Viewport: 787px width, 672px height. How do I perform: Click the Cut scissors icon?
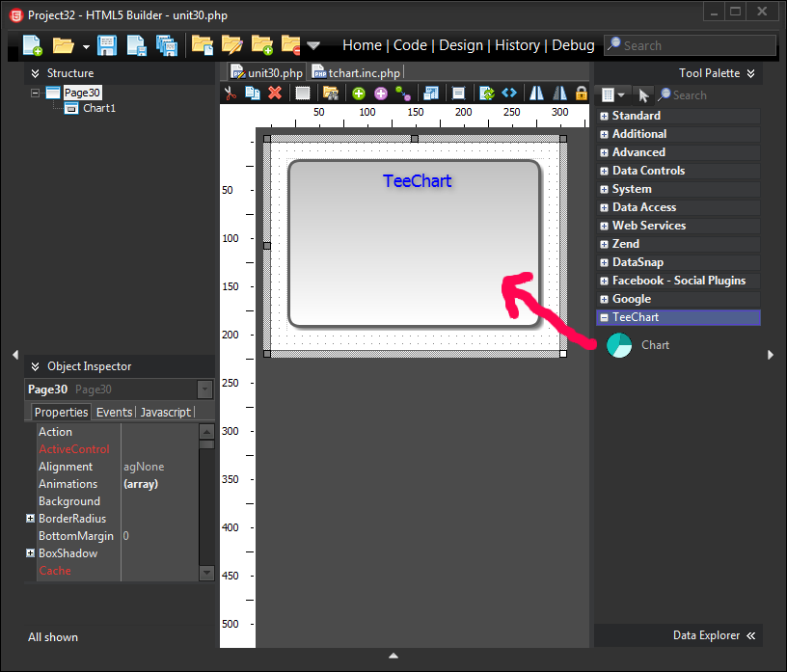pyautogui.click(x=231, y=94)
